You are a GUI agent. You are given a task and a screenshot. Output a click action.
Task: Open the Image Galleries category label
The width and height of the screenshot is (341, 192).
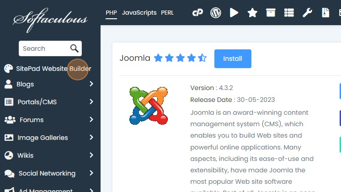43,138
